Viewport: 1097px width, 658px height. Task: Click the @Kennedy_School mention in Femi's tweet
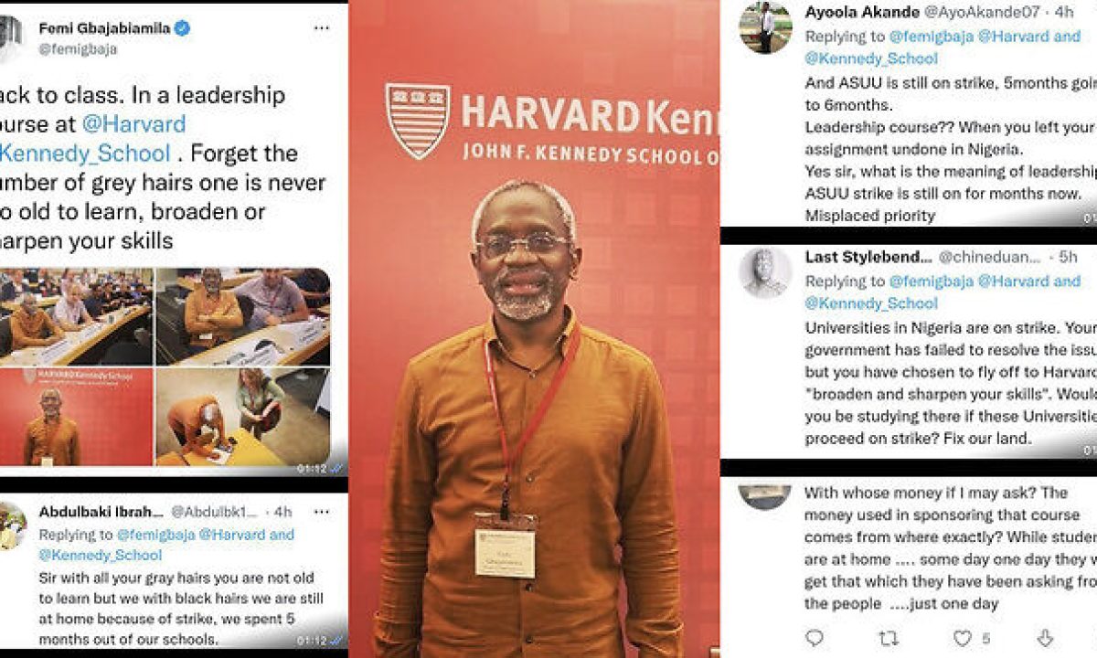click(85, 153)
